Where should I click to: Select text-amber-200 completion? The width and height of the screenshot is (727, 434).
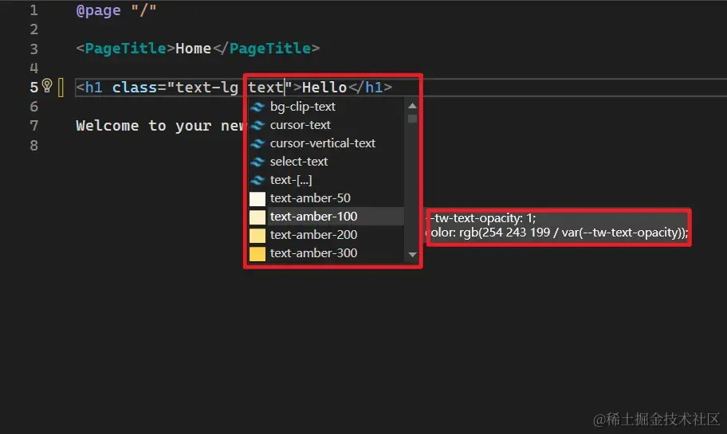coord(326,235)
